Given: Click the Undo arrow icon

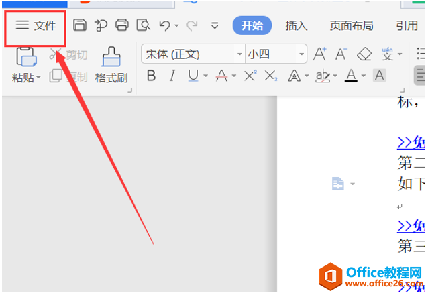Looking at the screenshot, I should click(164, 25).
